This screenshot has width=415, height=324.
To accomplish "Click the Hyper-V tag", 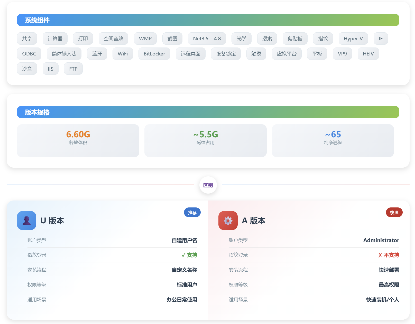I will [x=353, y=39].
